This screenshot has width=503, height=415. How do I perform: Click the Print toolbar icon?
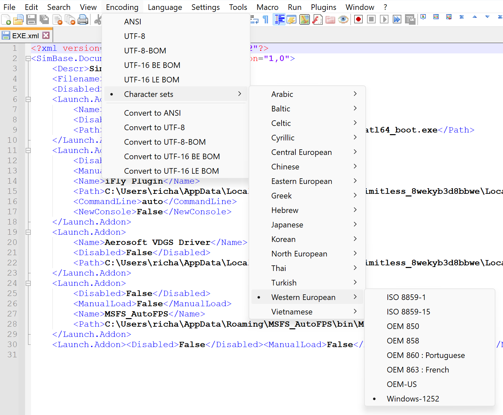(x=83, y=20)
